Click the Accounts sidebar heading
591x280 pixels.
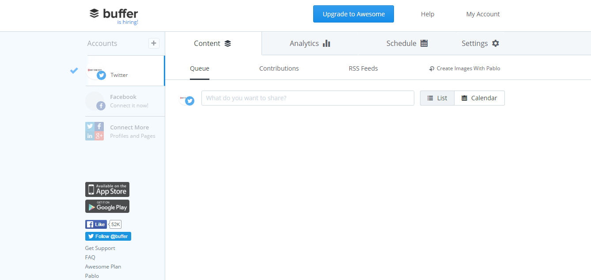[x=102, y=43]
